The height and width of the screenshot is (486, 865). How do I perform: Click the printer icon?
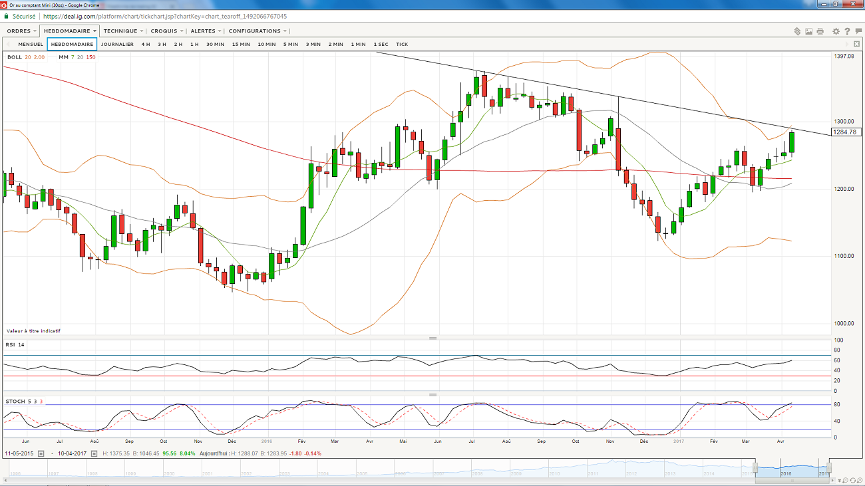pyautogui.click(x=820, y=31)
